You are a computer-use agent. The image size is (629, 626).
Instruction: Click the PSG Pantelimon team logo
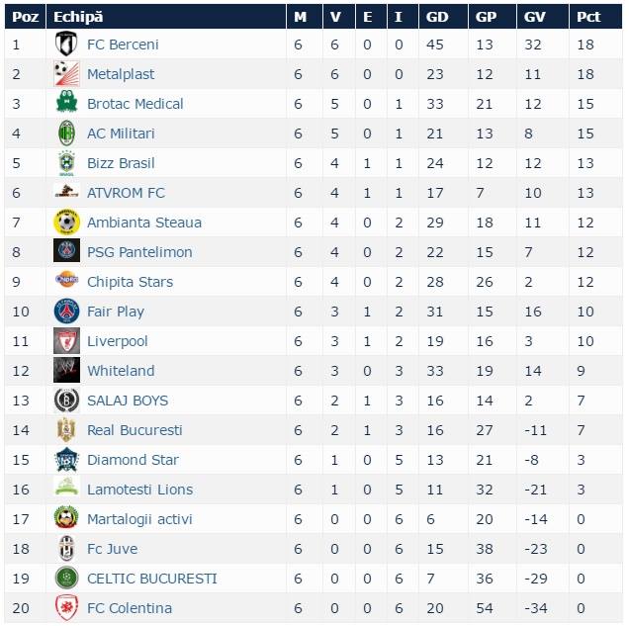point(66,250)
